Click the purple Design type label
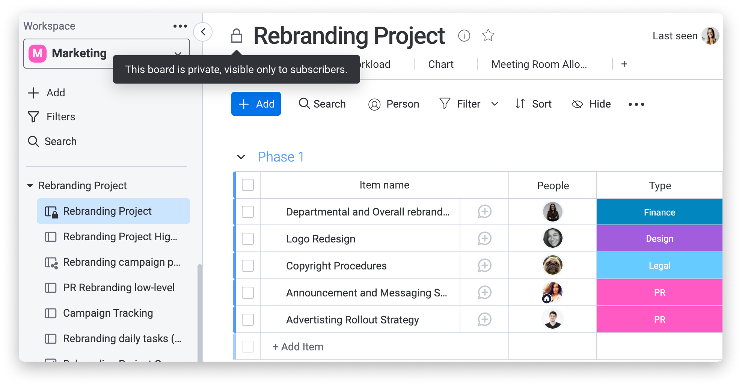 coord(659,239)
